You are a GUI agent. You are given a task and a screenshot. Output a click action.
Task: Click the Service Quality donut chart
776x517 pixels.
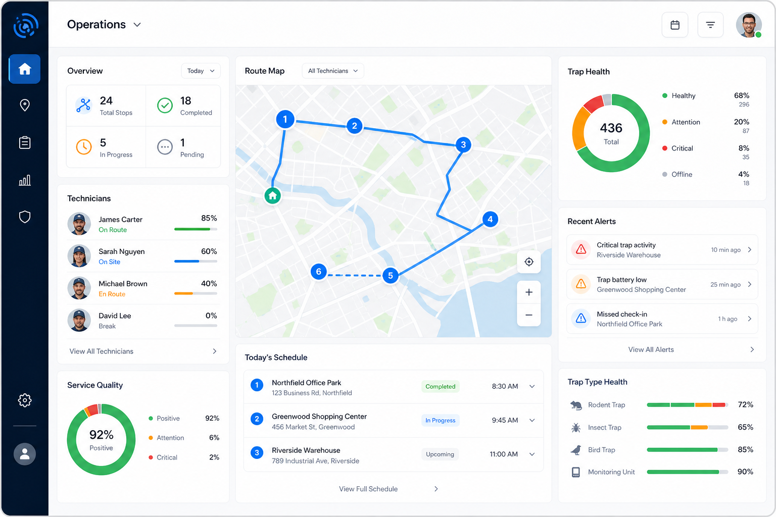click(101, 439)
